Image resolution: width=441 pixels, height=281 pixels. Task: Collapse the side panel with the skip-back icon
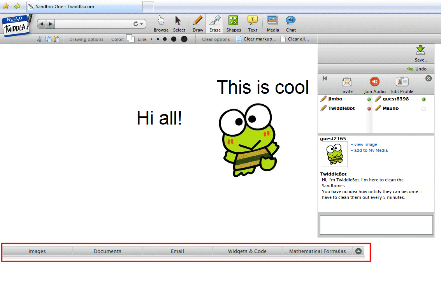325,79
